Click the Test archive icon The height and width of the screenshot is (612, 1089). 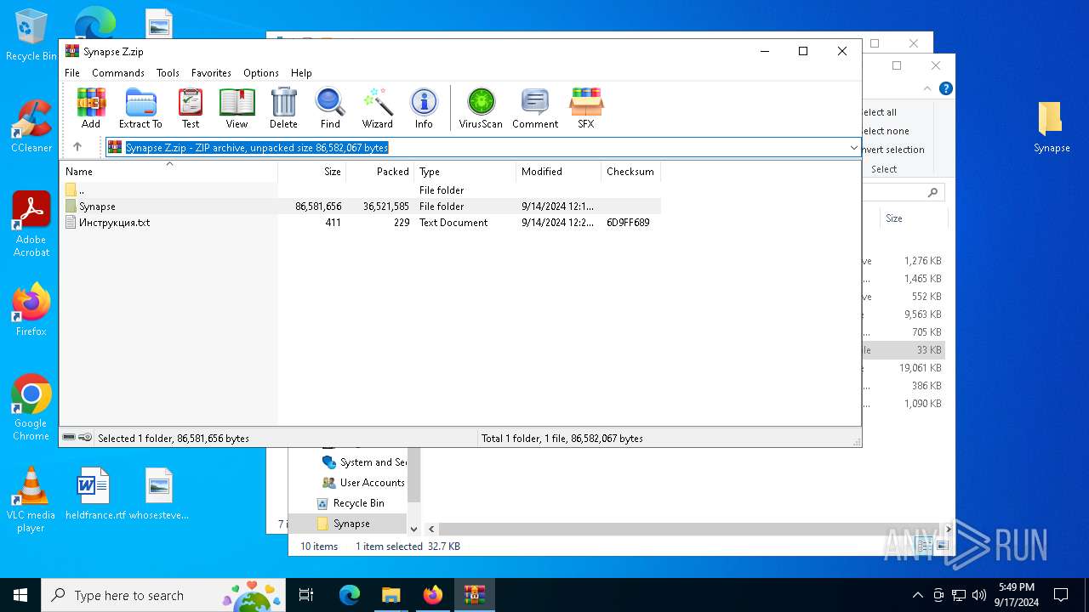click(x=191, y=108)
